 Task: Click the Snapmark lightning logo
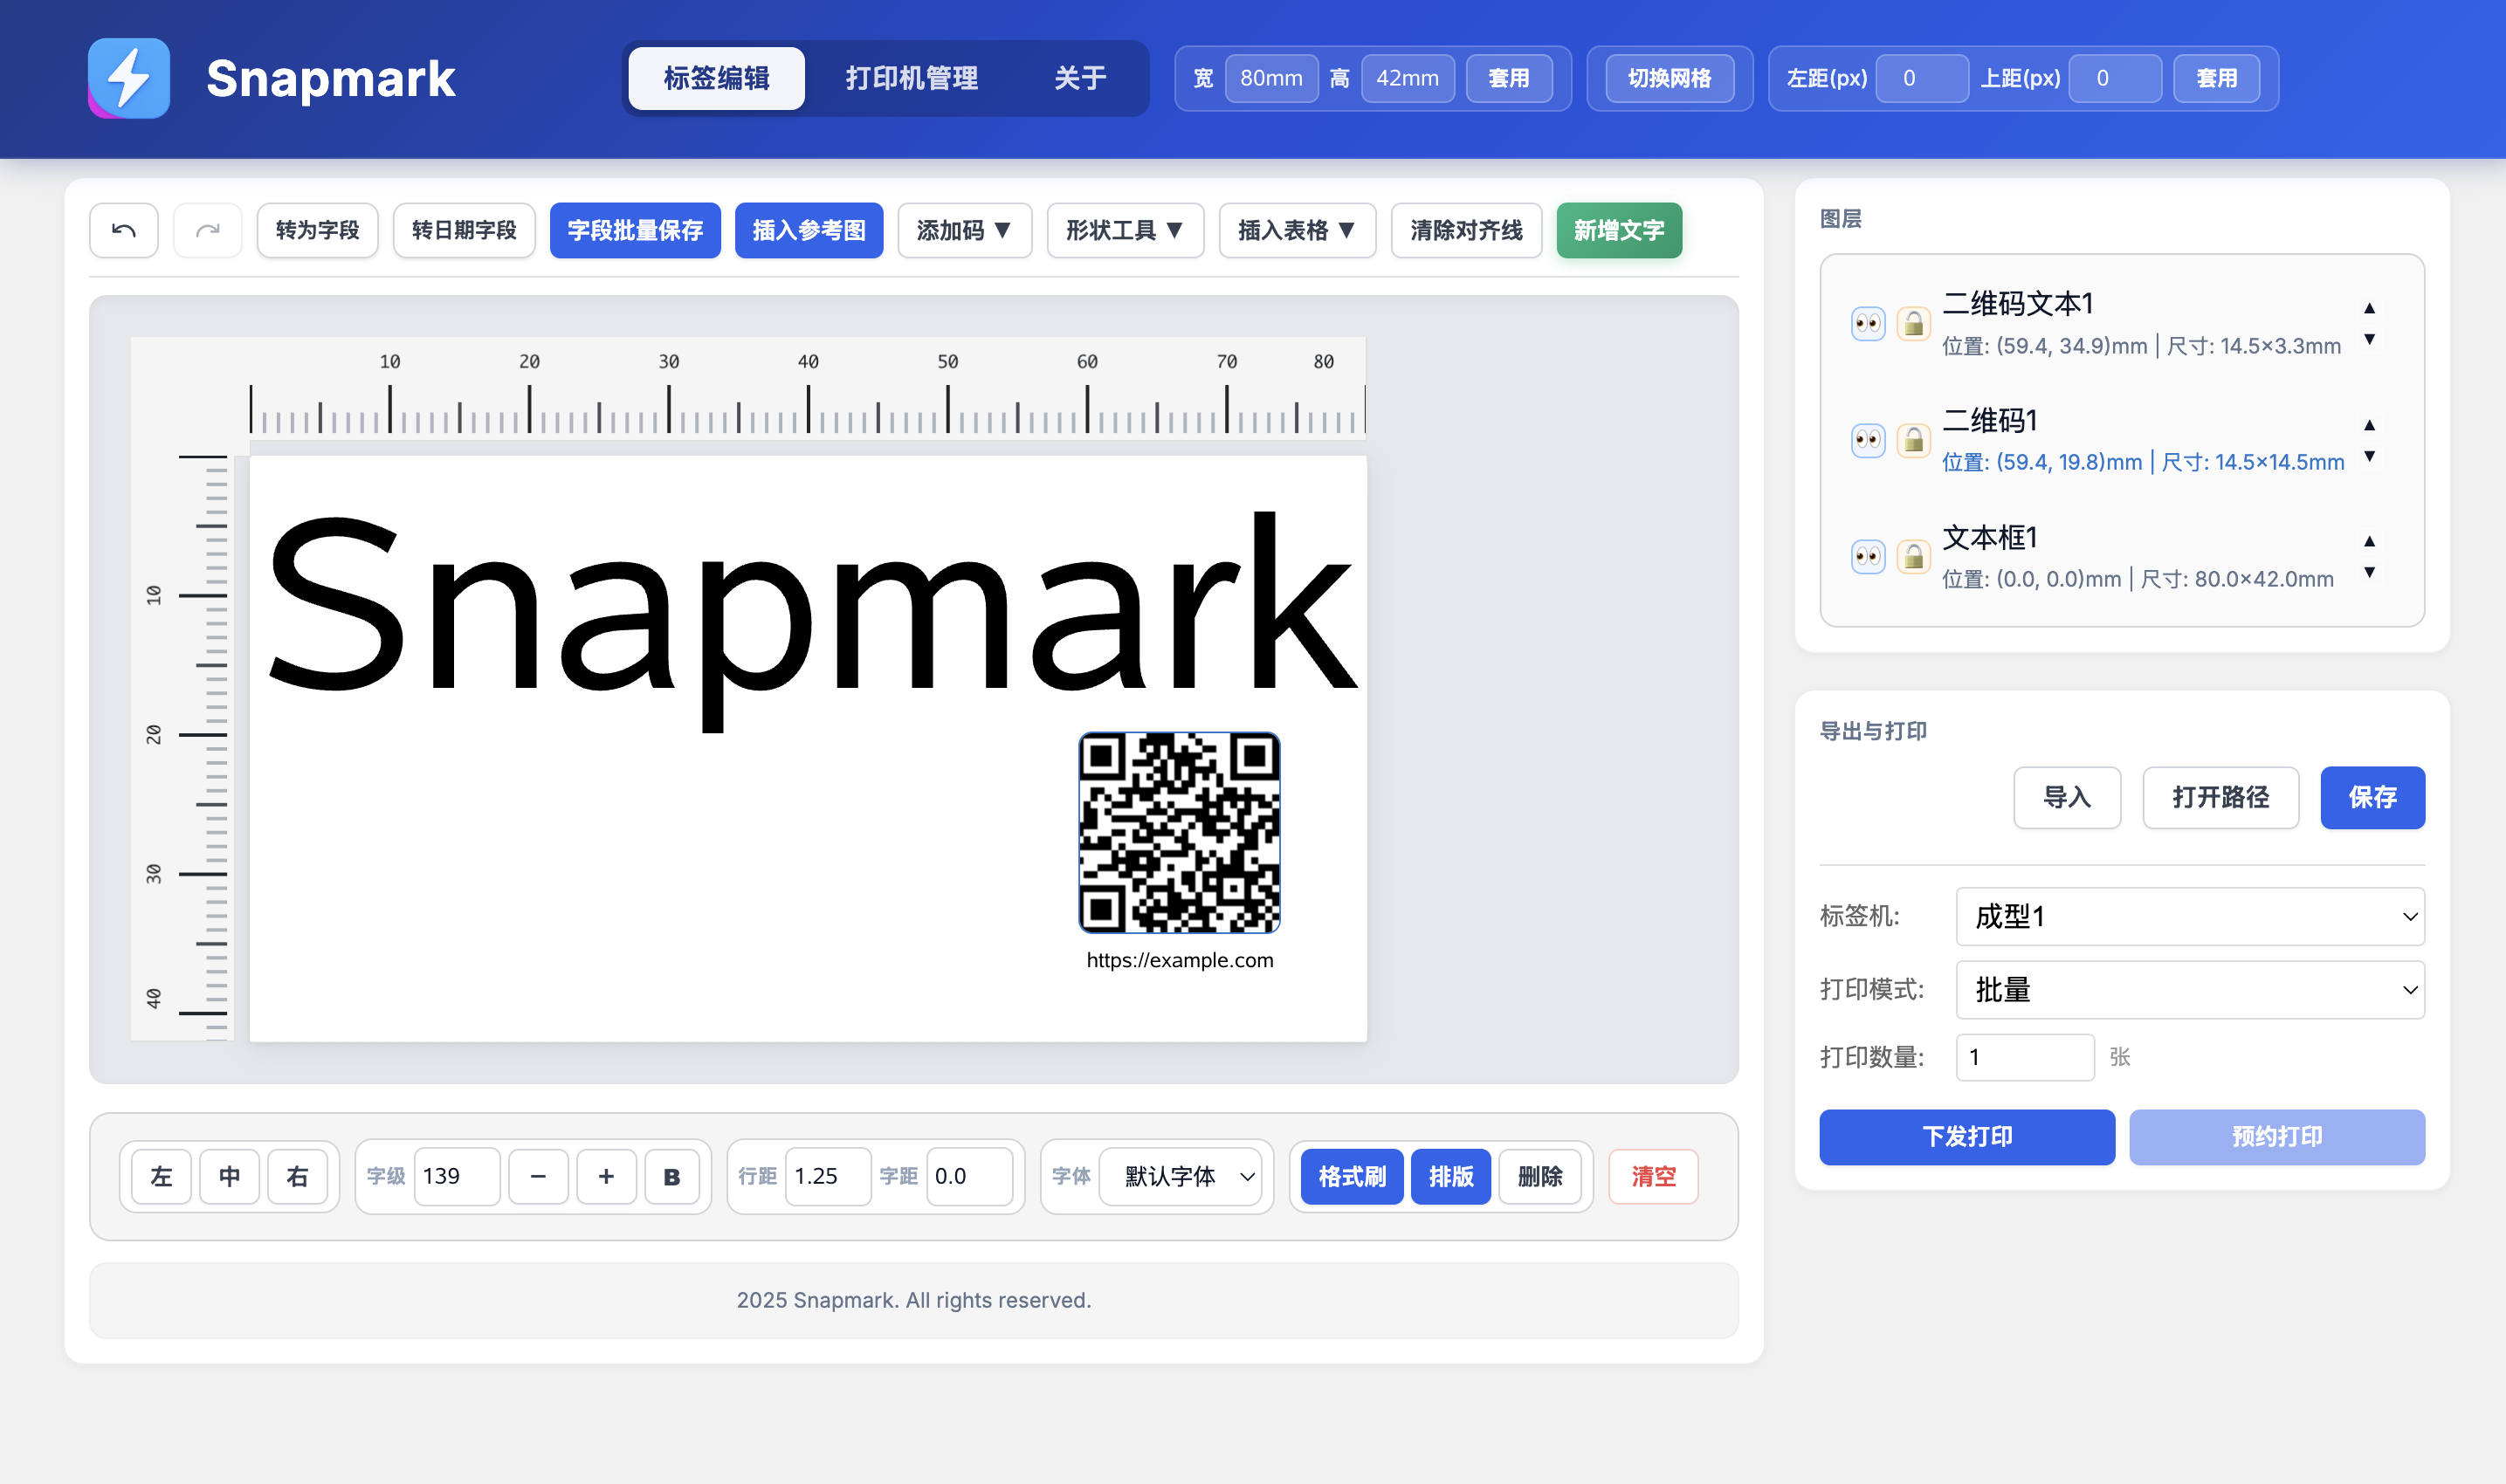pos(129,77)
